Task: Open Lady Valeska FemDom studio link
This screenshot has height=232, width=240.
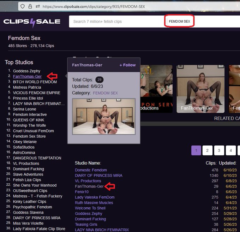Action: [x=95, y=197]
